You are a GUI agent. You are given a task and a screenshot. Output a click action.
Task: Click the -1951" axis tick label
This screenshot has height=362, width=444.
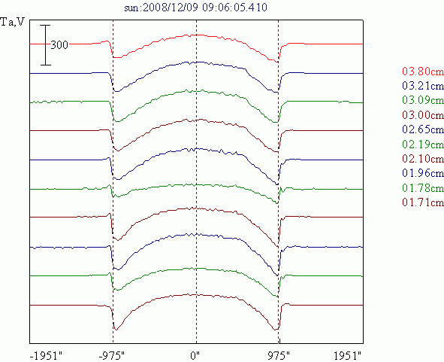46,355
